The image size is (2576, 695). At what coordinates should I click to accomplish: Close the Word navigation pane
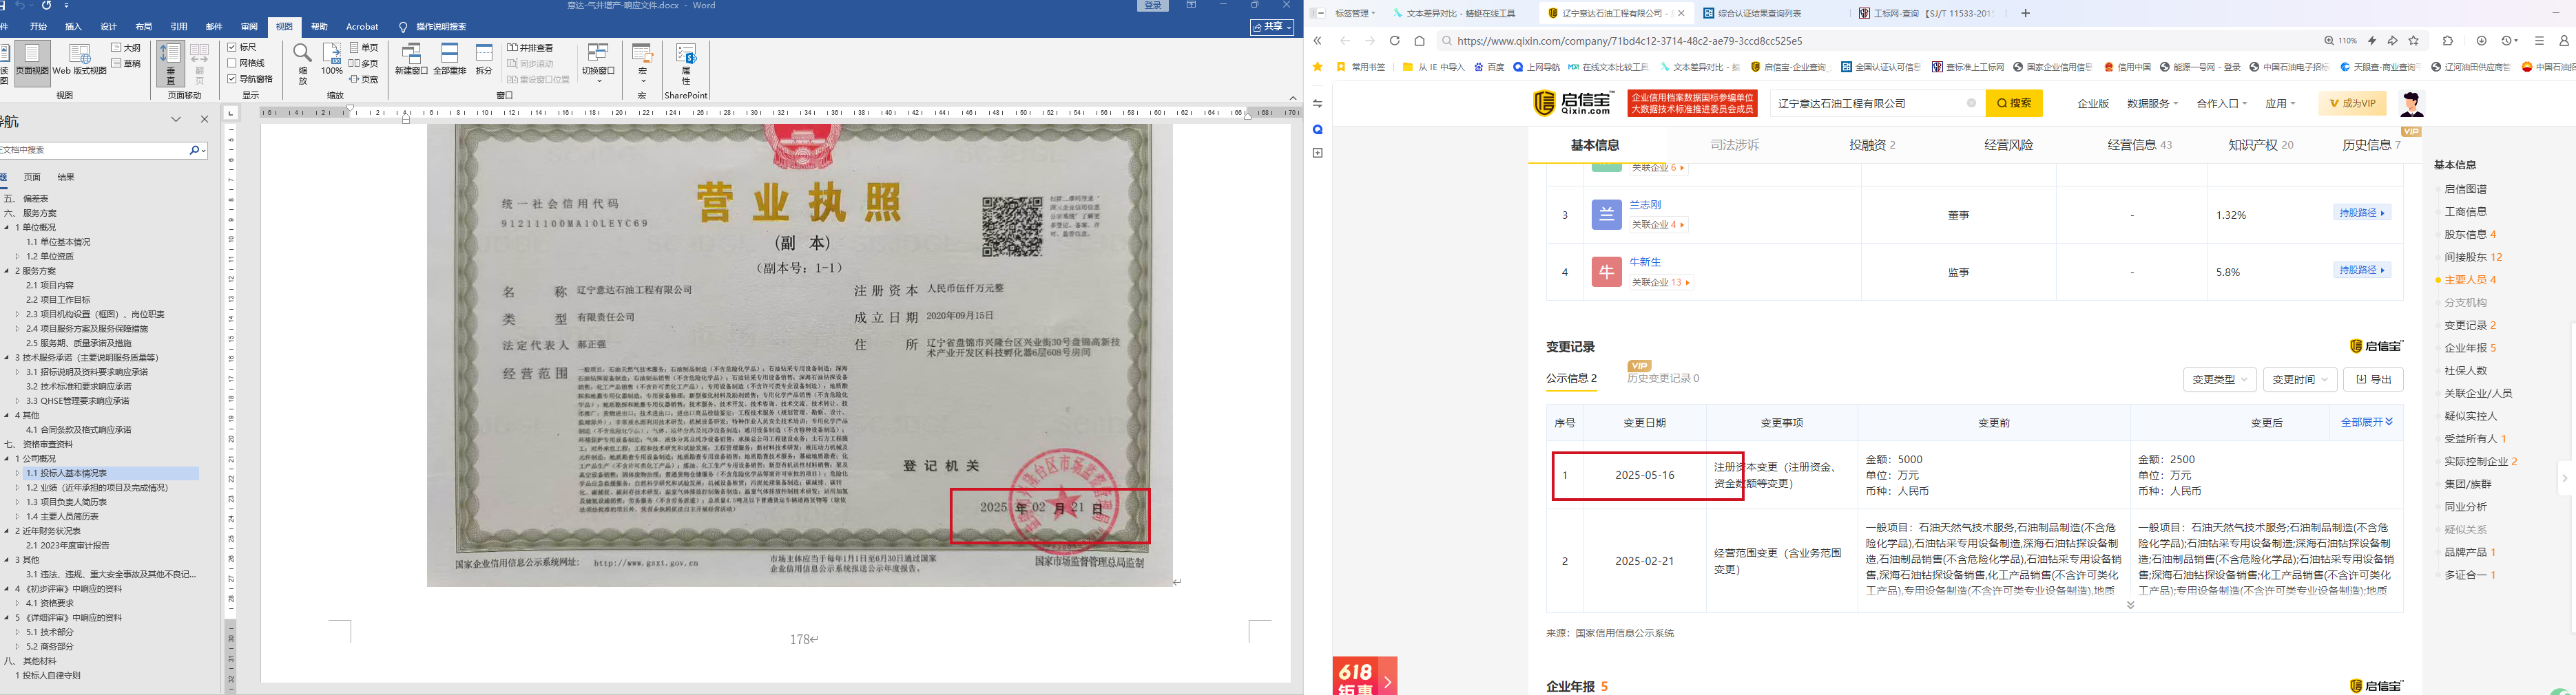click(204, 120)
